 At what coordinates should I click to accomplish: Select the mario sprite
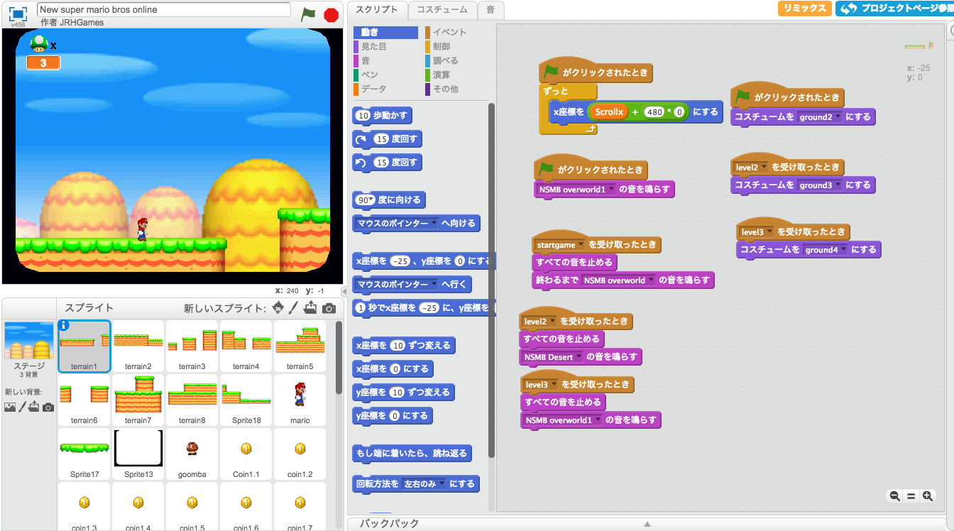pyautogui.click(x=300, y=400)
